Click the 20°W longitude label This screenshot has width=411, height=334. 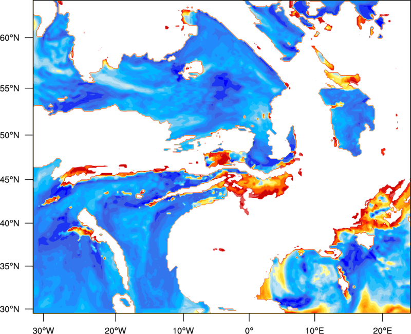click(115, 330)
